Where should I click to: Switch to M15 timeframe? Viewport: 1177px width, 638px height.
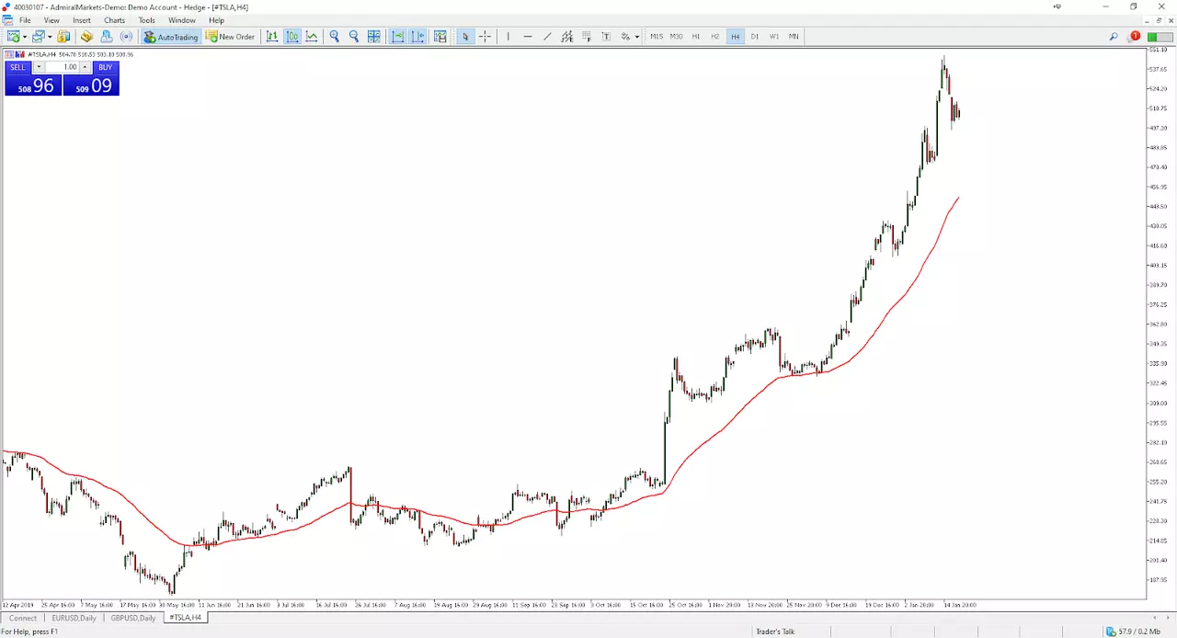tap(657, 37)
